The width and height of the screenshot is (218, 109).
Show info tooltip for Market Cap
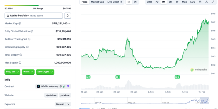[20, 24]
